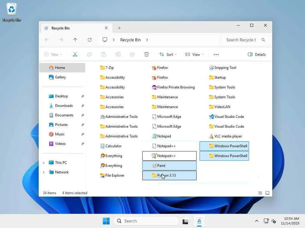The image size is (305, 228).
Task: Click Recycle Bin breadcrumb text
Action: [x=130, y=40]
